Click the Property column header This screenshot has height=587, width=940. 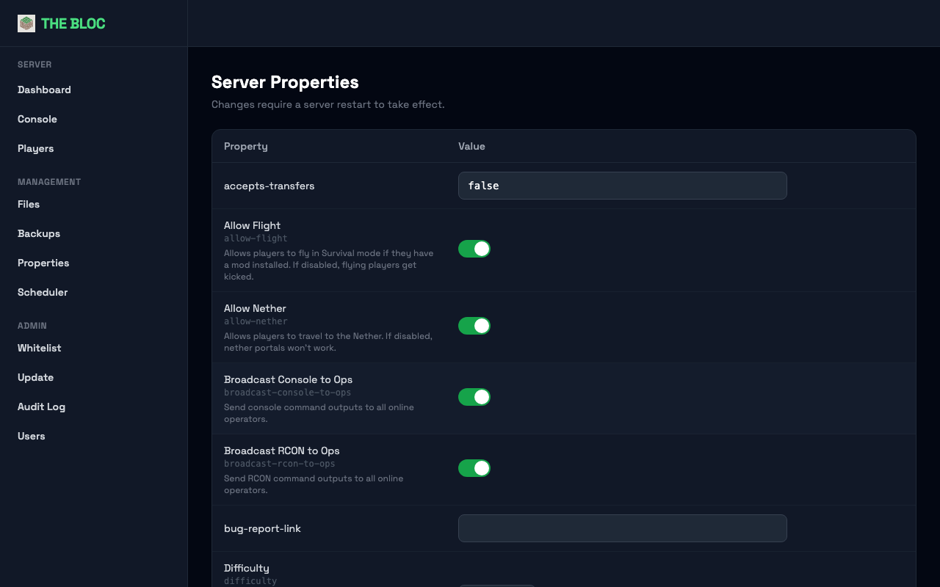pos(245,146)
